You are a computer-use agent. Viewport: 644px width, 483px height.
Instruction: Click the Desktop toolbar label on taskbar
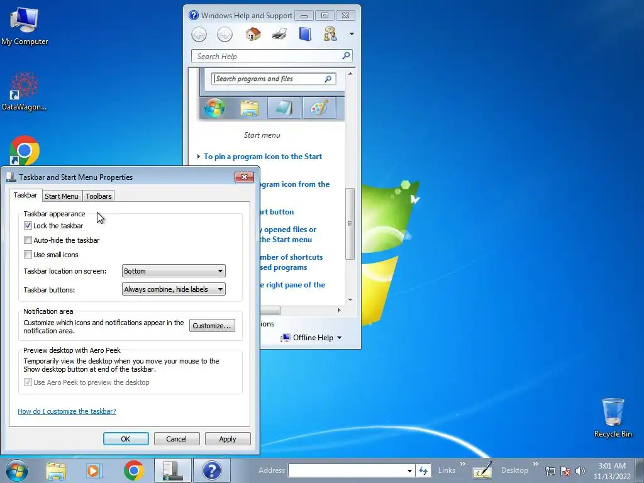[x=514, y=470]
